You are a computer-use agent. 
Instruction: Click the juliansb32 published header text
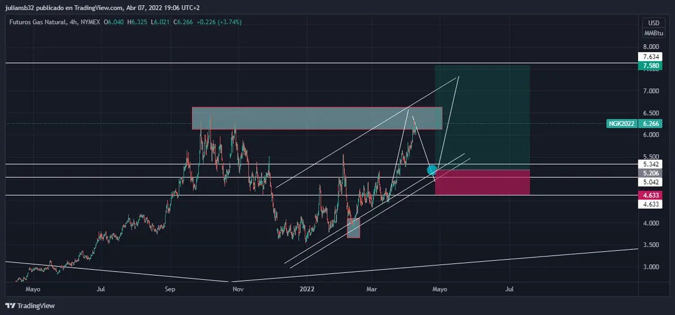(101, 7)
